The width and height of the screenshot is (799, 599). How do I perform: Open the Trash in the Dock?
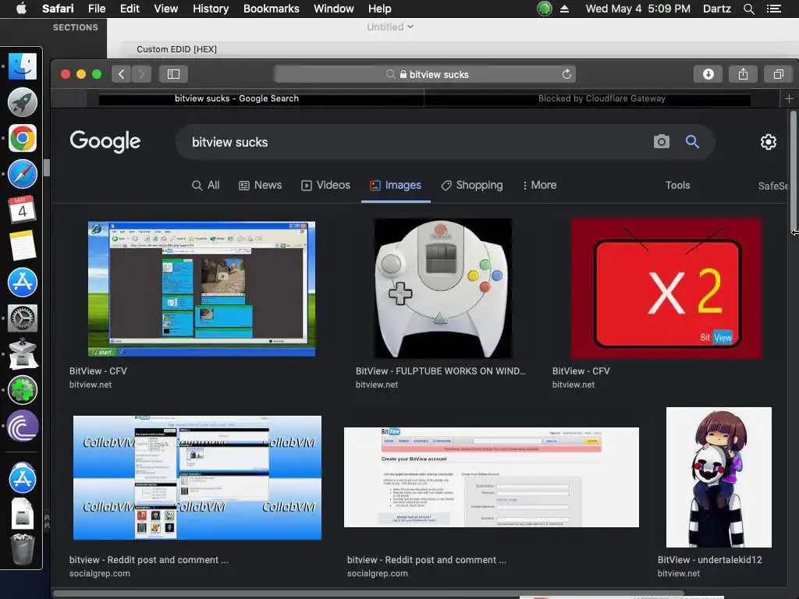(x=23, y=550)
